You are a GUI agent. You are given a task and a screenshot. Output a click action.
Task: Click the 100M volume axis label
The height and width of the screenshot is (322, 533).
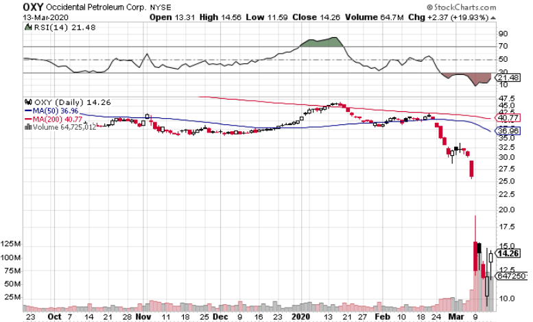pos(10,257)
